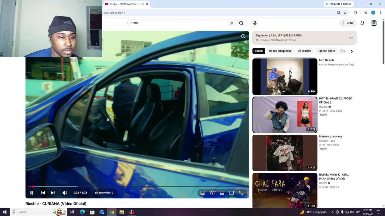Open the 'Menace to society' thumbnail
Screen dimensions: 385x216
click(285, 153)
